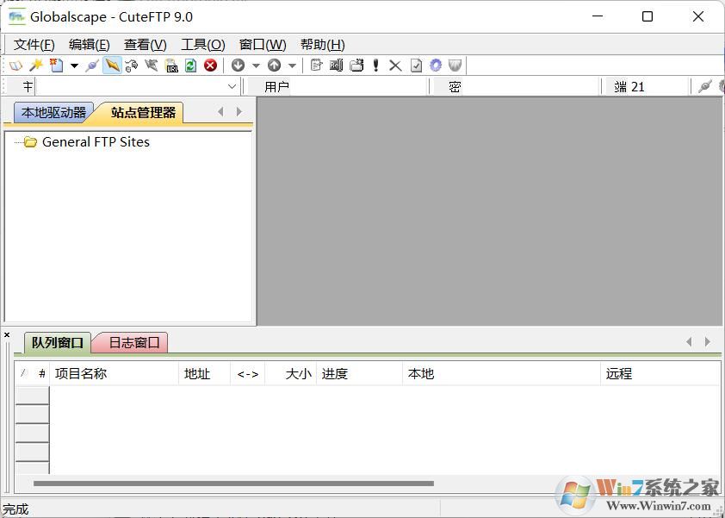Viewport: 725px width, 518px height.
Task: Refresh the file listing
Action: click(x=191, y=65)
